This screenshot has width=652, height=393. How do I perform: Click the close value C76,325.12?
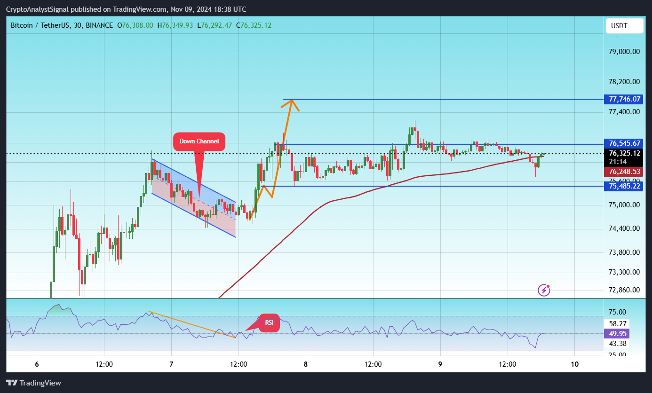click(254, 25)
